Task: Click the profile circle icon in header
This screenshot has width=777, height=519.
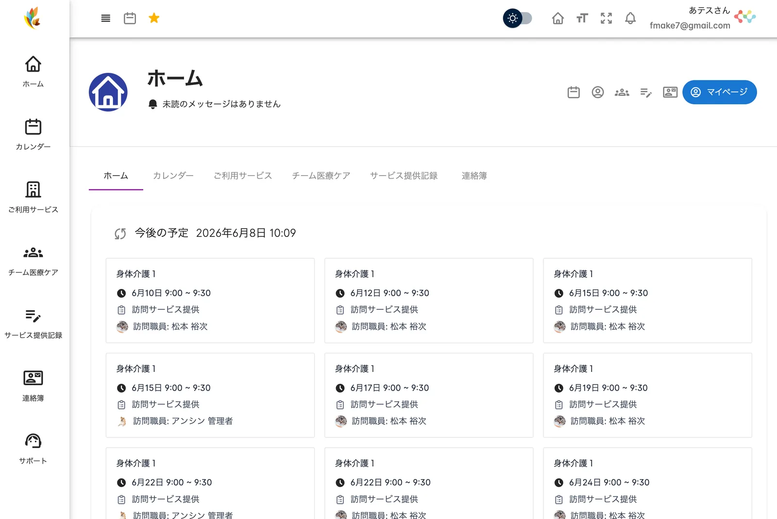Action: [x=598, y=92]
